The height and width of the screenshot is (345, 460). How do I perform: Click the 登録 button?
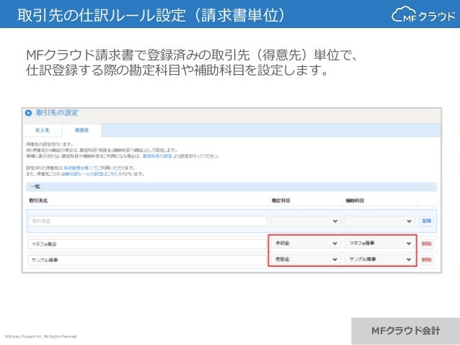point(426,220)
